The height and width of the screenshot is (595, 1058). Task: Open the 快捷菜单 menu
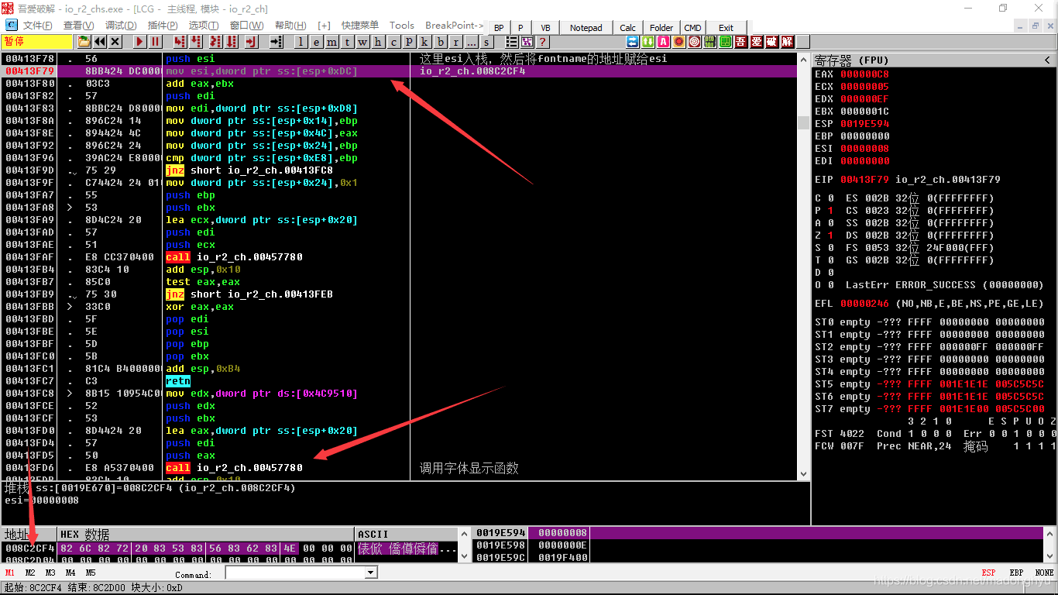tap(360, 26)
